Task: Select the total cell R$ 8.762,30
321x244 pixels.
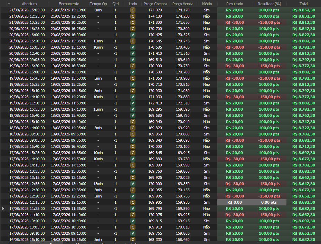Action: click(304, 115)
